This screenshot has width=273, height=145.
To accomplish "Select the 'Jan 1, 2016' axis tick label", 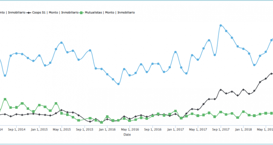I will coord(107,129).
